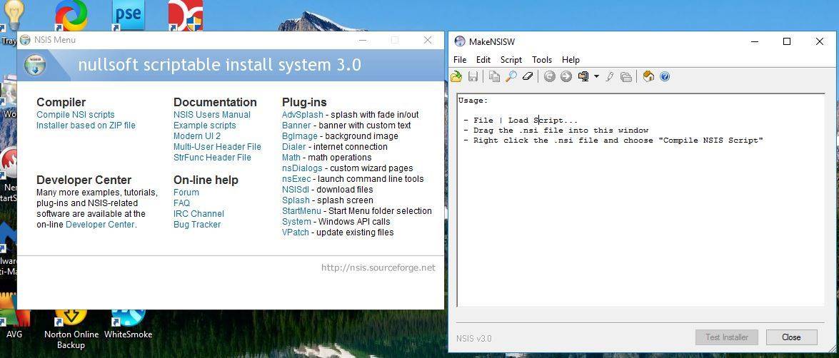Open the System plug-in link

tap(296, 221)
